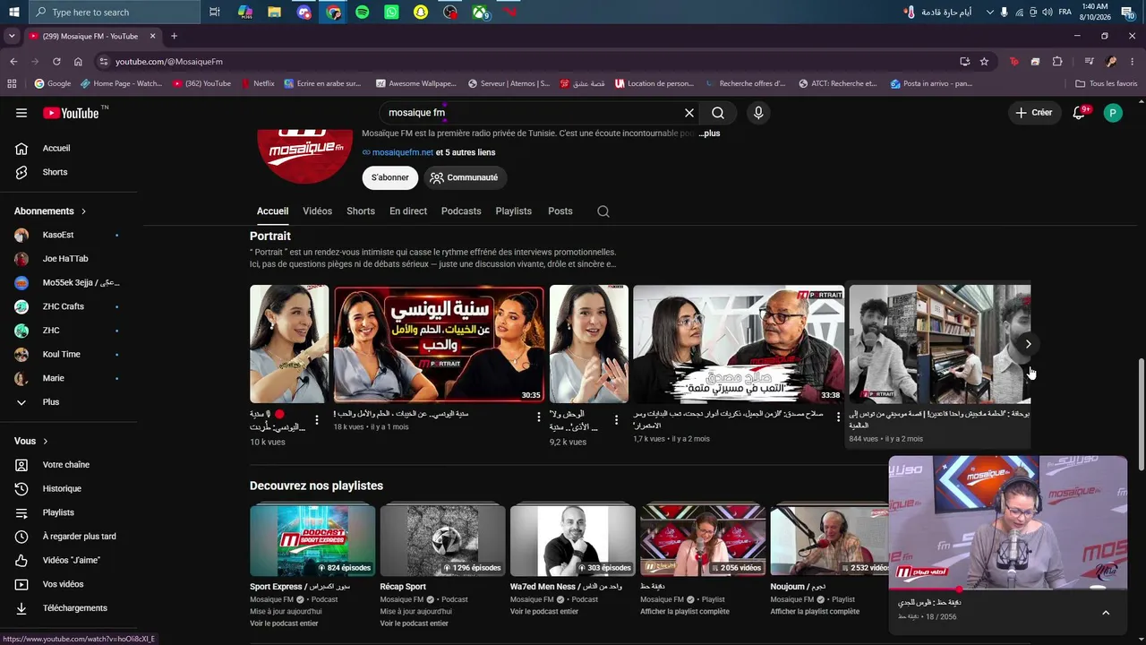This screenshot has height=645, width=1146.
Task: Open Votre chaîne in the sidebar
Action: click(x=68, y=465)
